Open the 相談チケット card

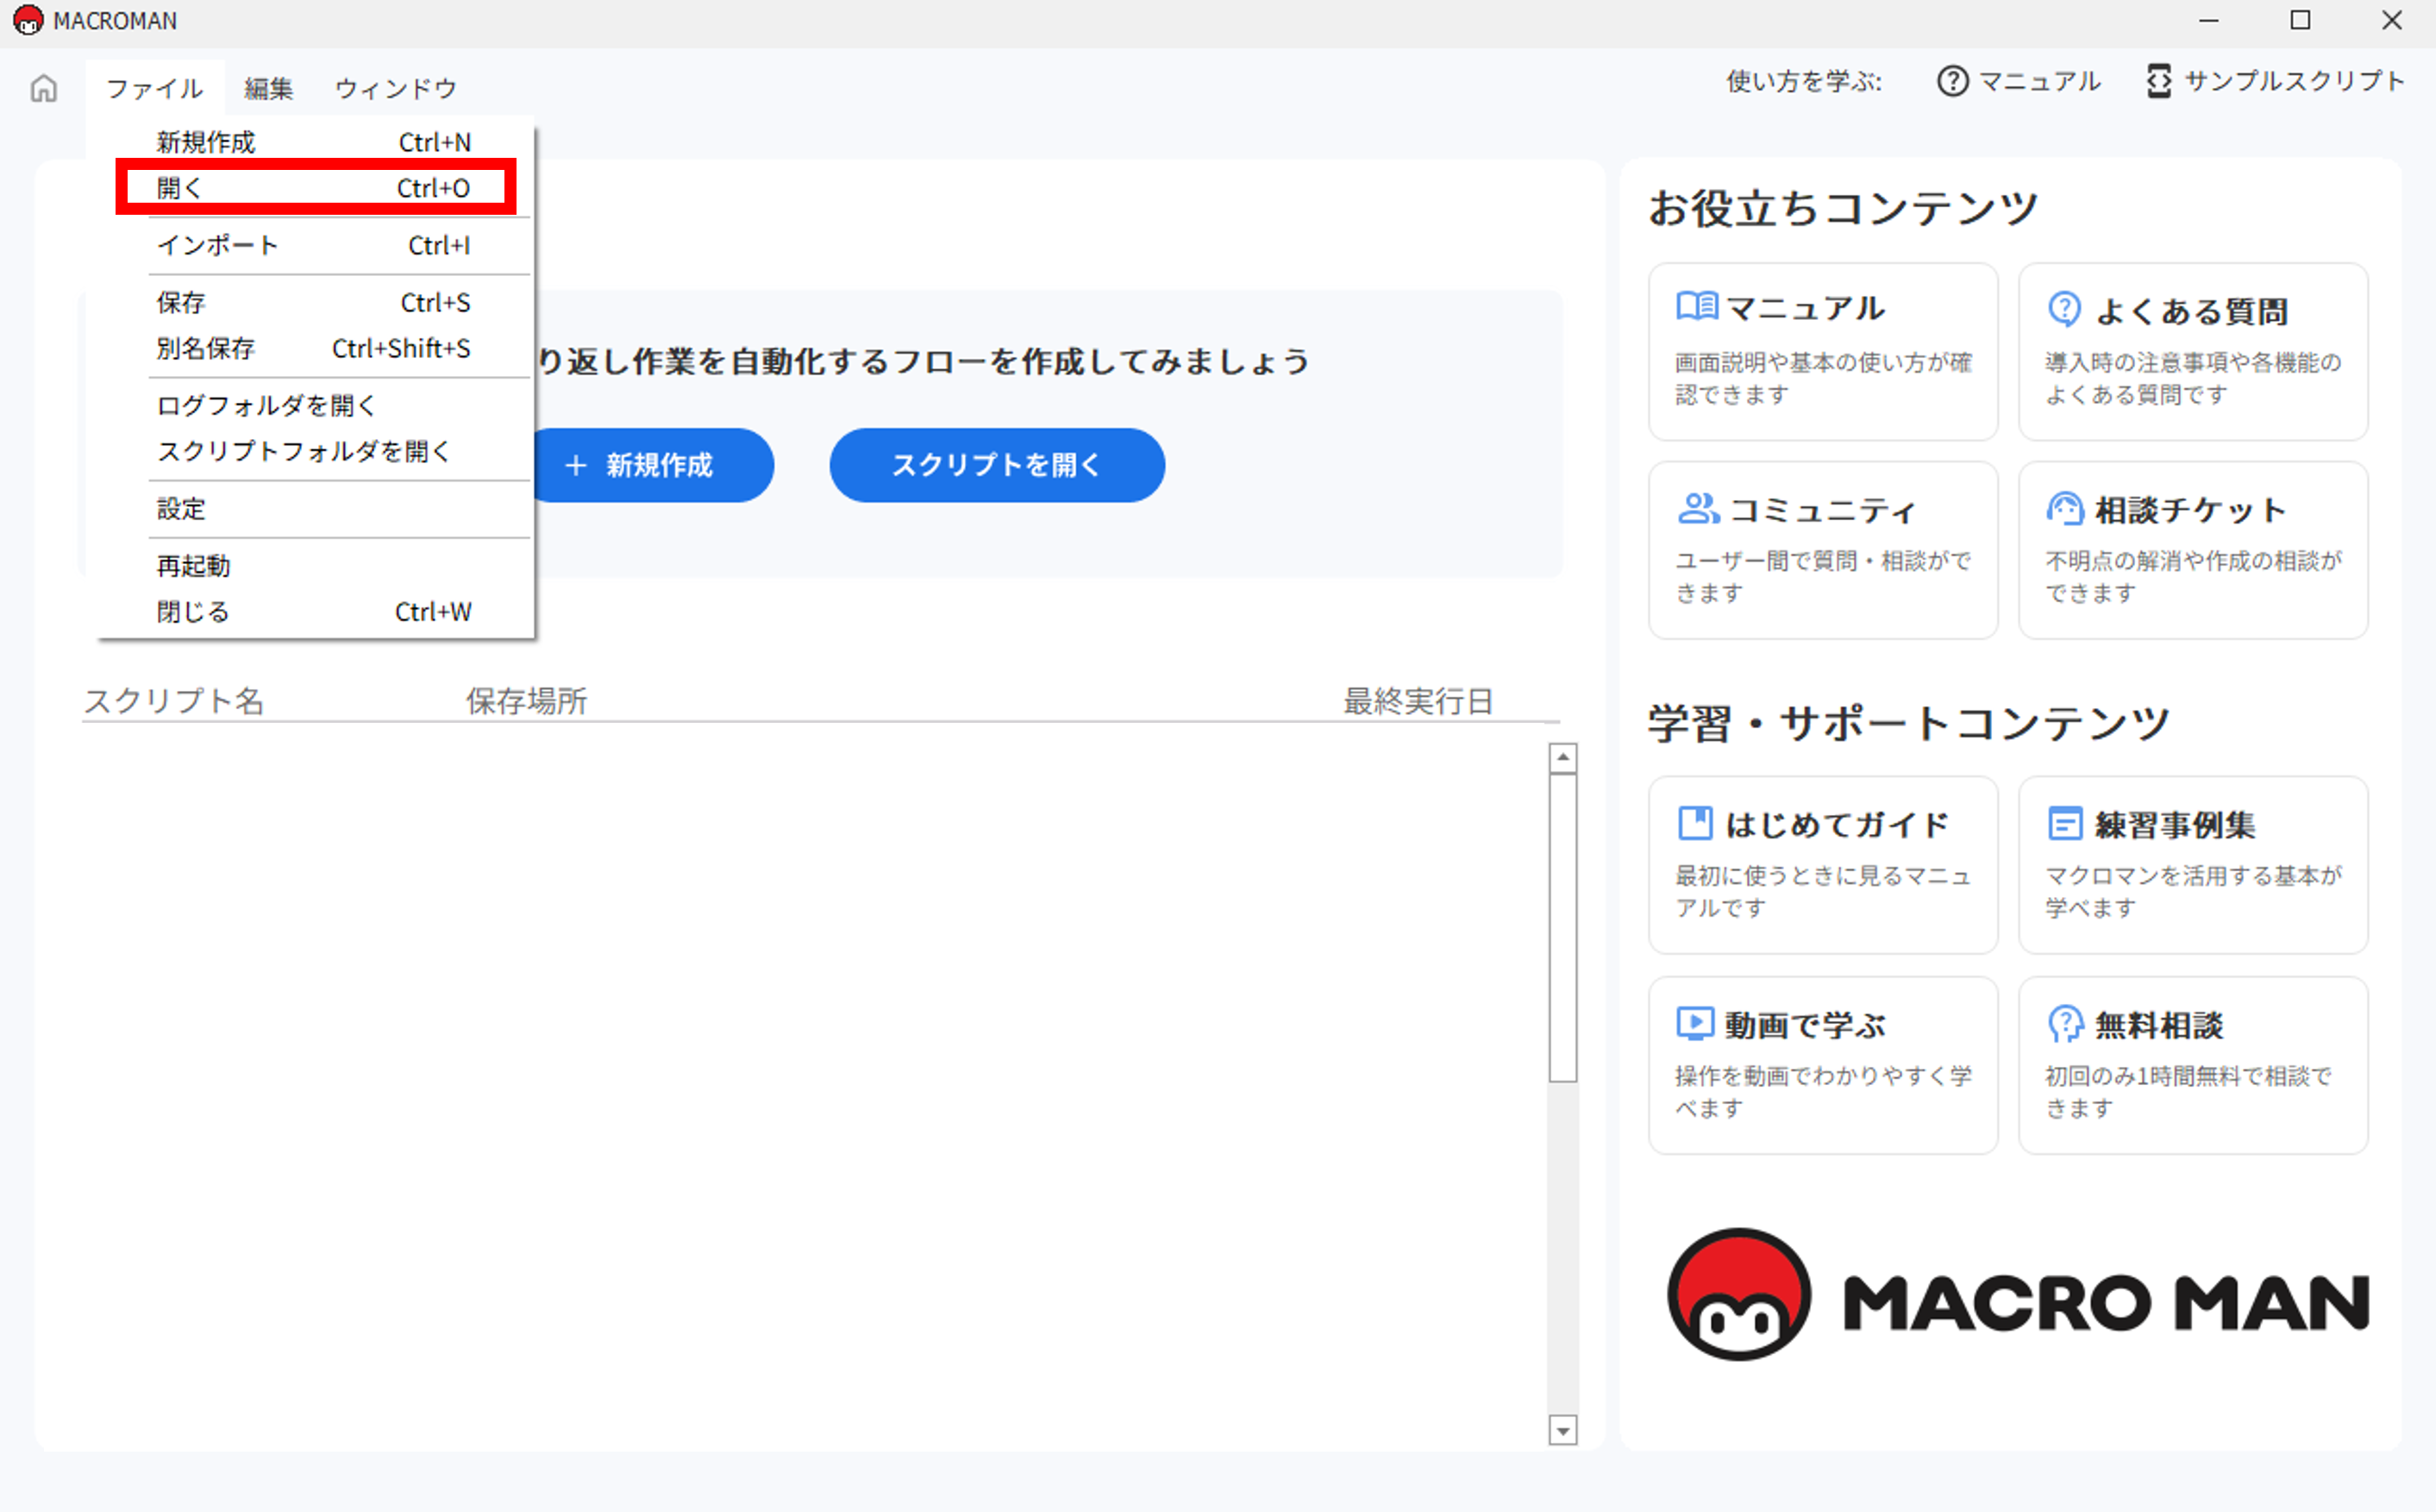point(2192,550)
